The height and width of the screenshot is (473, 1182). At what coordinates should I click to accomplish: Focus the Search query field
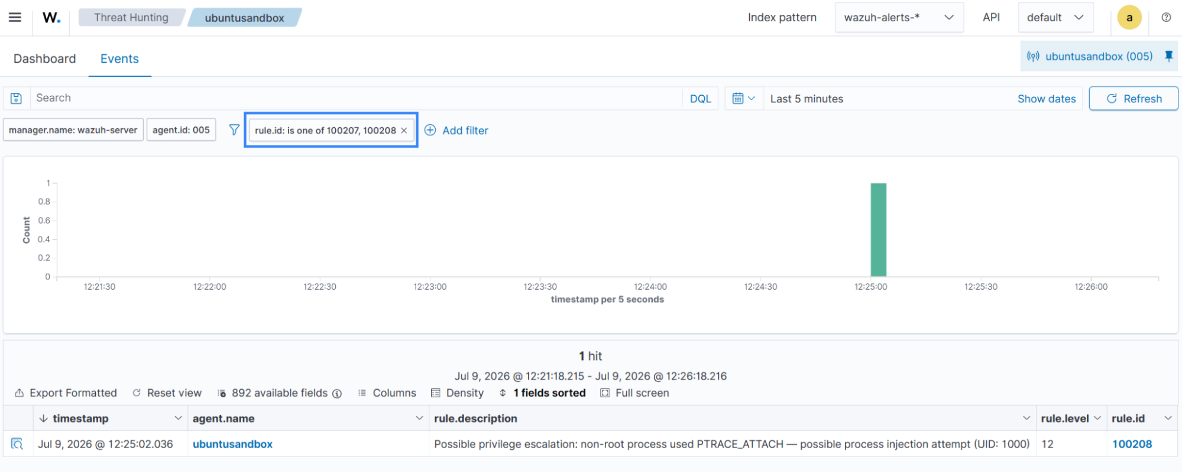(357, 98)
